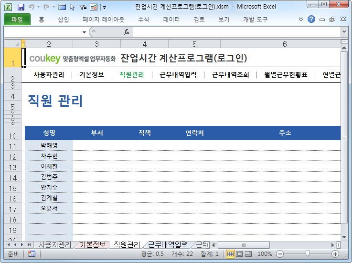Go to 근무내역입력 navigation link
The width and height of the screenshot is (352, 263).
click(x=178, y=75)
